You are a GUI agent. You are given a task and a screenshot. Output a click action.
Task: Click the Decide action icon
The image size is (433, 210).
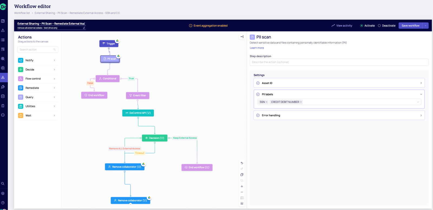click(x=21, y=69)
